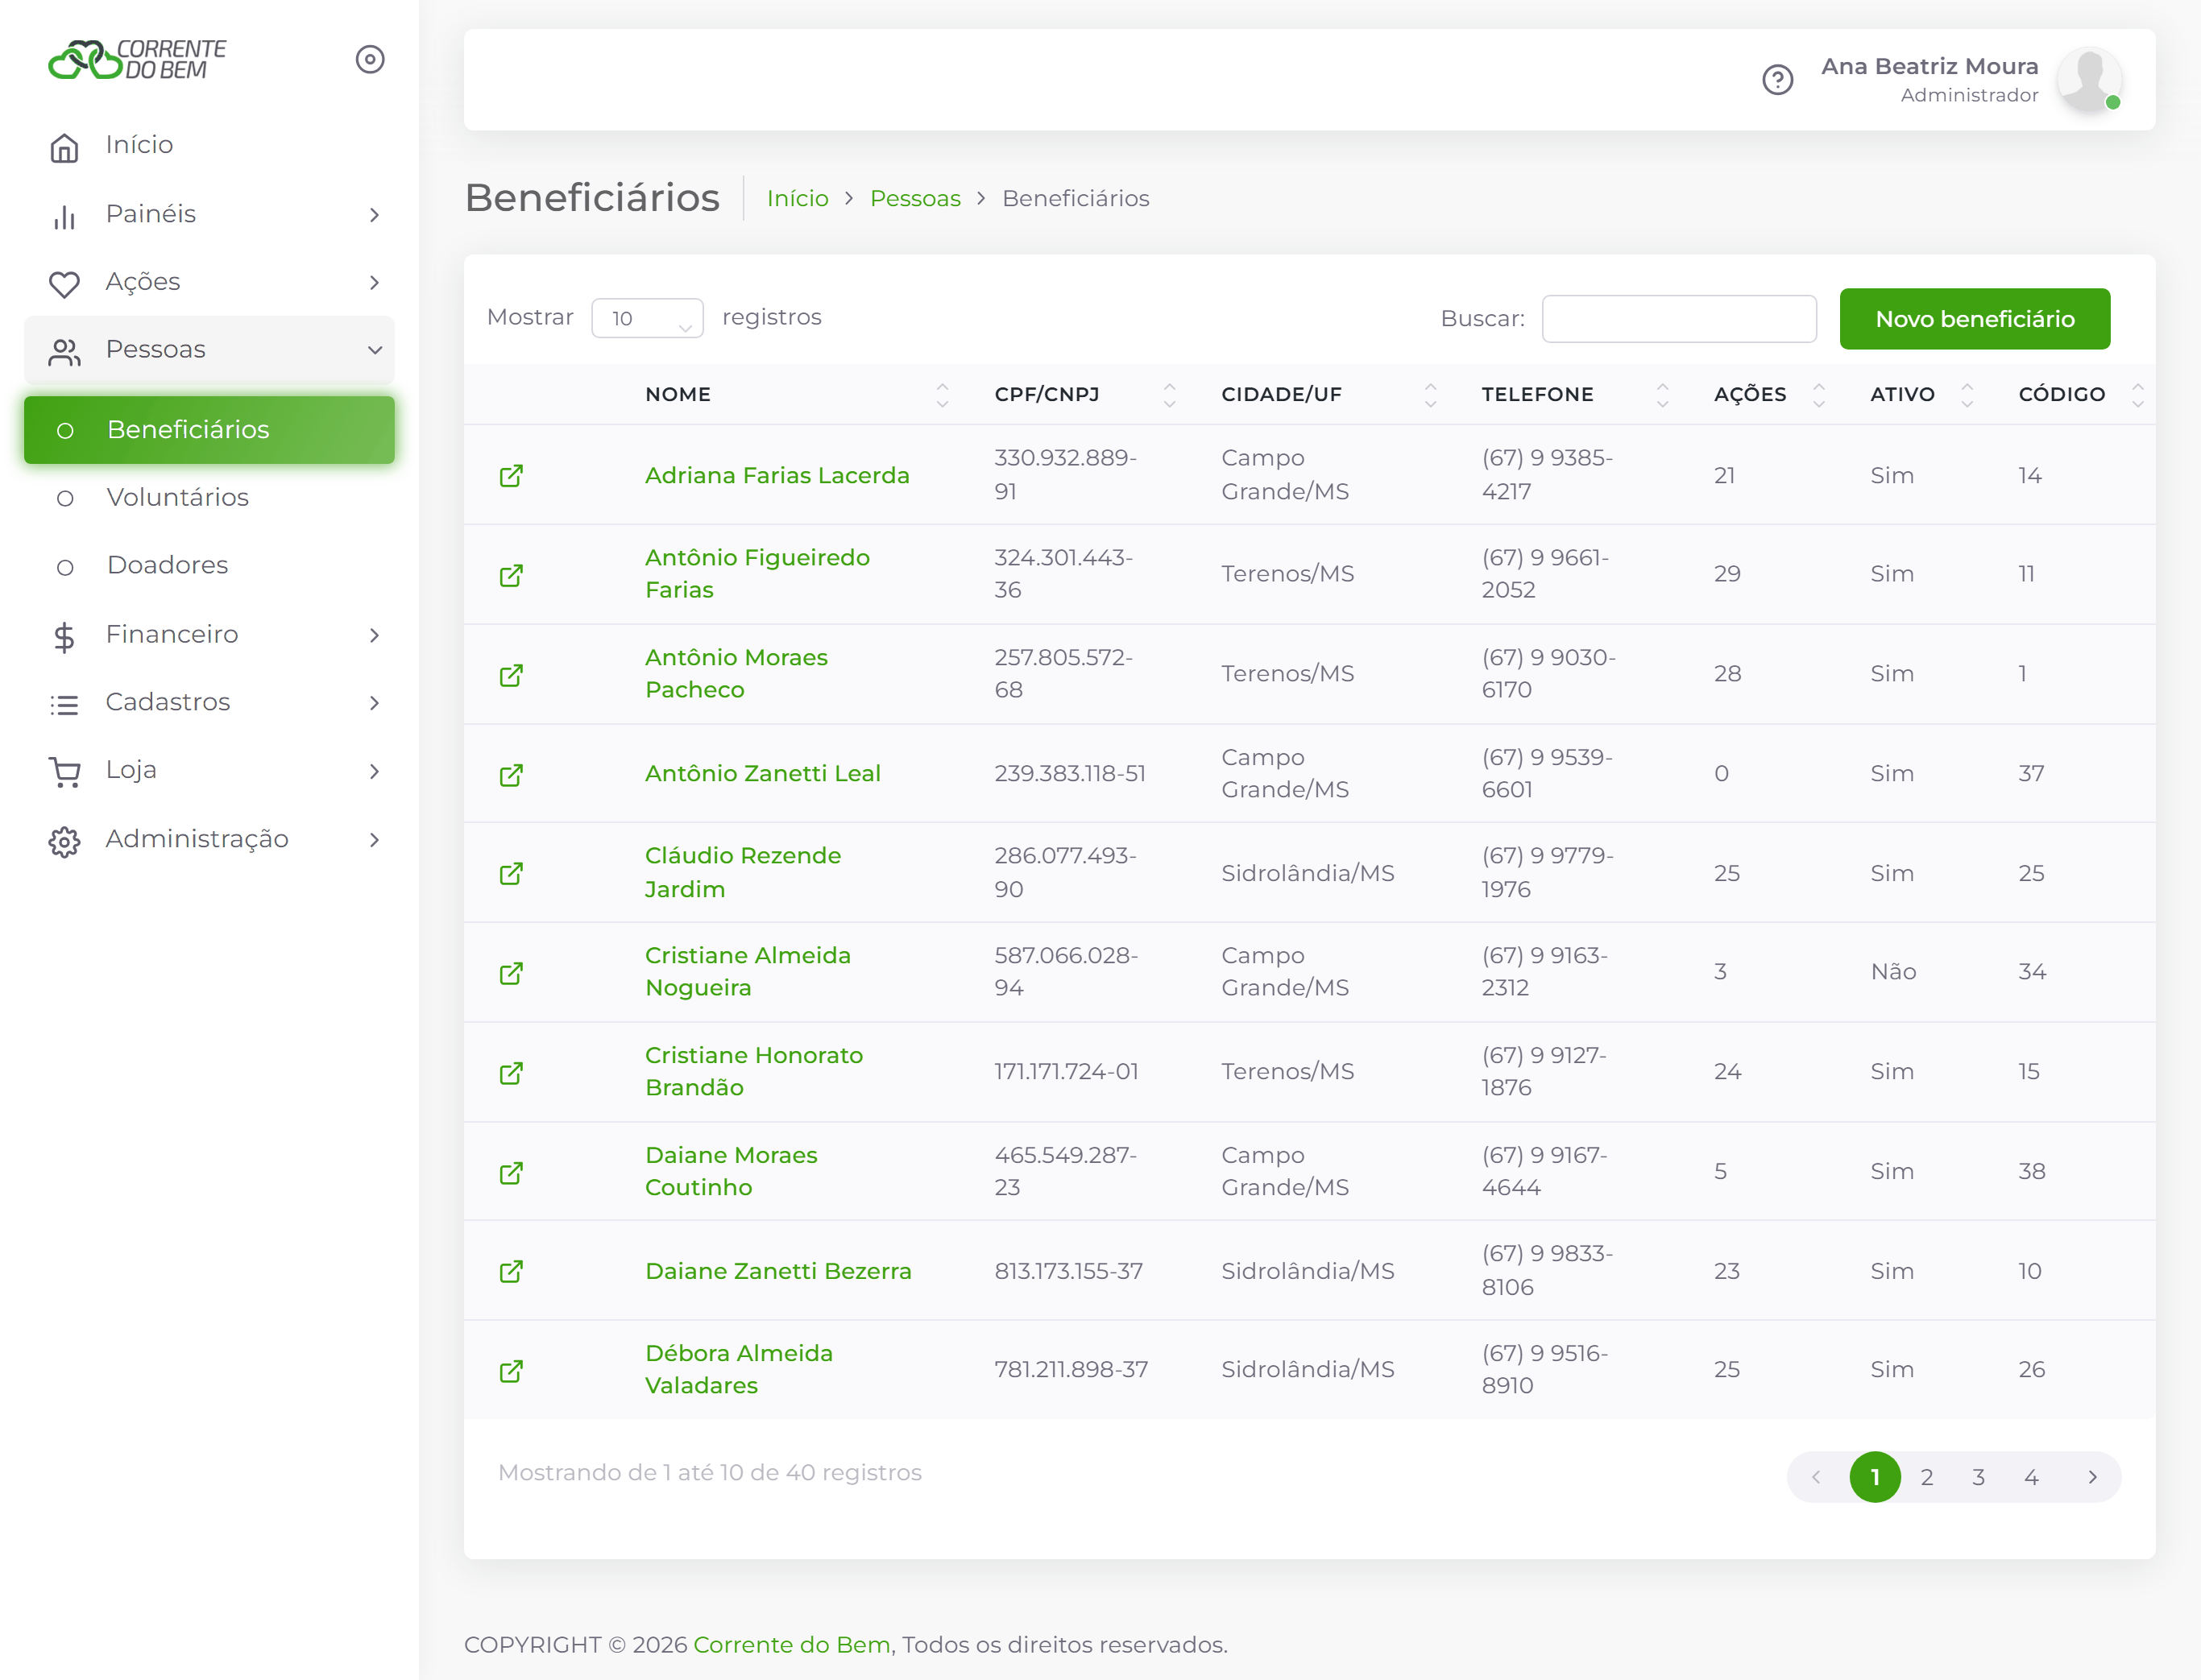Viewport: 2201px width, 1680px height.
Task: Open record icon for Antônio Zanetti Leal
Action: point(512,774)
